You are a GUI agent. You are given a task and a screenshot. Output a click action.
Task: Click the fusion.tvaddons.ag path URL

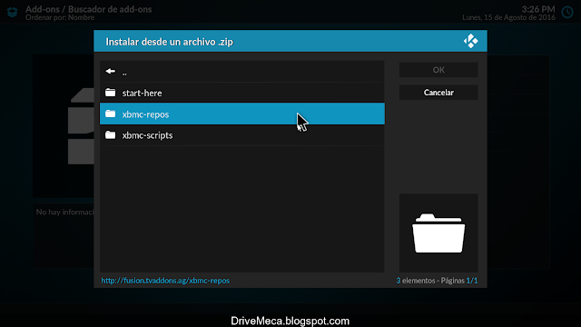tap(165, 281)
